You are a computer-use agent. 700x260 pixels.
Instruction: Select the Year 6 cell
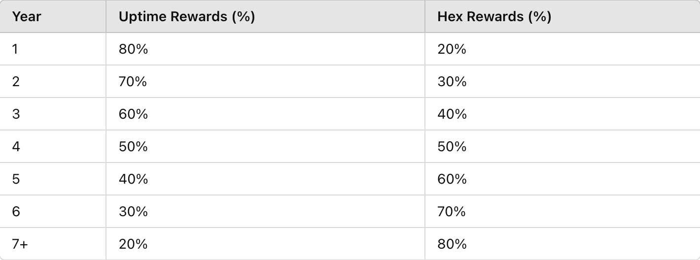click(16, 212)
